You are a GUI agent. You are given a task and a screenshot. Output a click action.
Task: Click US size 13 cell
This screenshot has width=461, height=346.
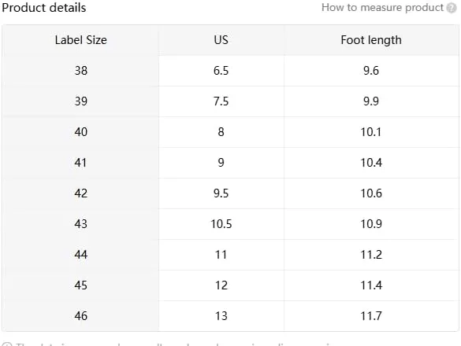pyautogui.click(x=221, y=316)
